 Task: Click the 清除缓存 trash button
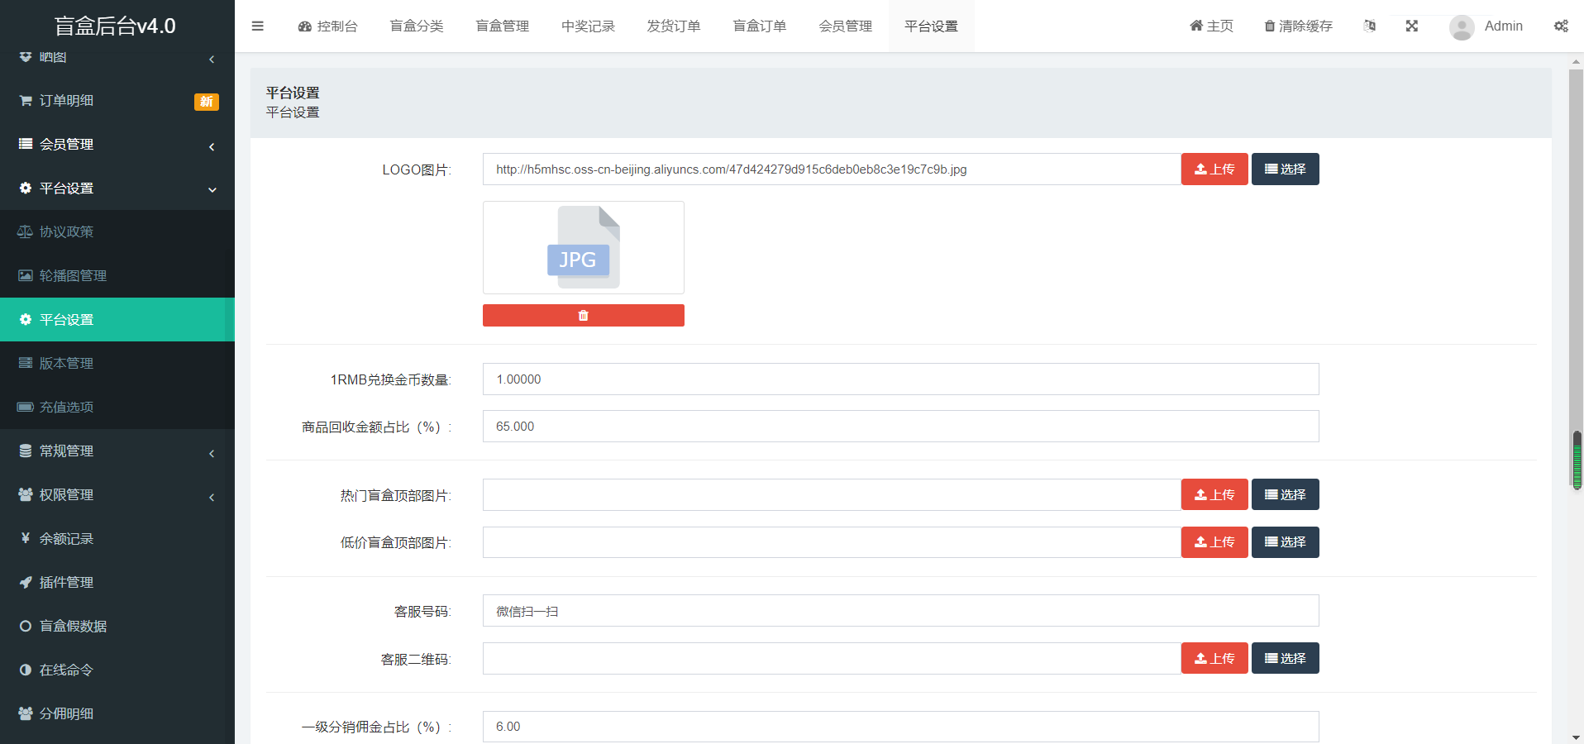tap(1298, 26)
